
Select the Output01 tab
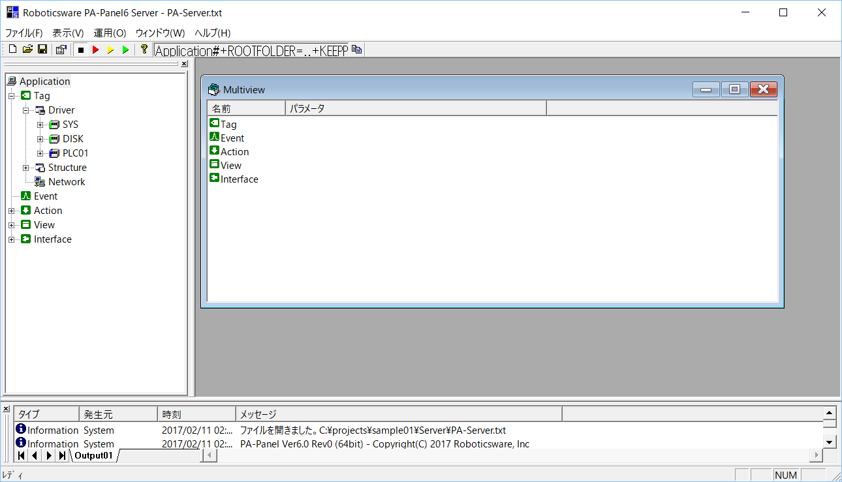coord(93,455)
